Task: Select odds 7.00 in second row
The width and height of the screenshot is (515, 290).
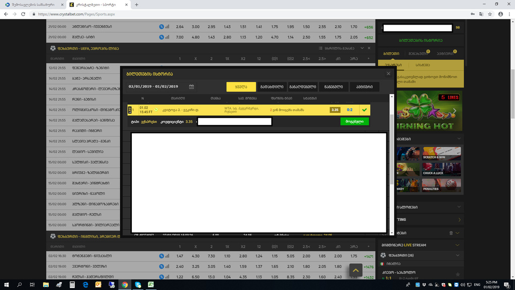Action: tap(180, 37)
